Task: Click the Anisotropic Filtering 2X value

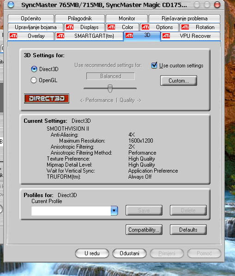Action: pyautogui.click(x=131, y=147)
